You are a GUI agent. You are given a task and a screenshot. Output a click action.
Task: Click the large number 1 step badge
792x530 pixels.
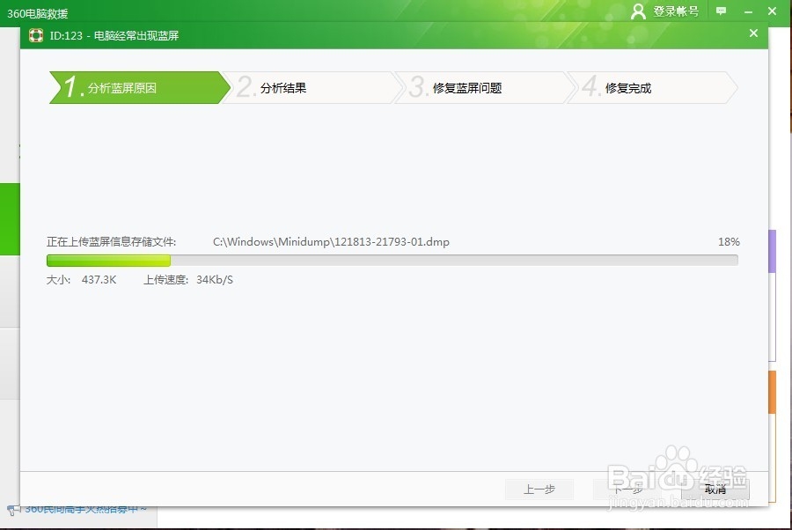(x=69, y=87)
